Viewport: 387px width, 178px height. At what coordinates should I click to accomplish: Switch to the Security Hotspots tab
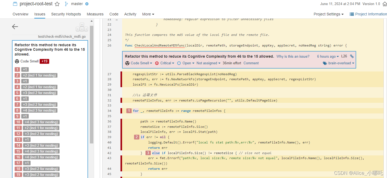[66, 14]
